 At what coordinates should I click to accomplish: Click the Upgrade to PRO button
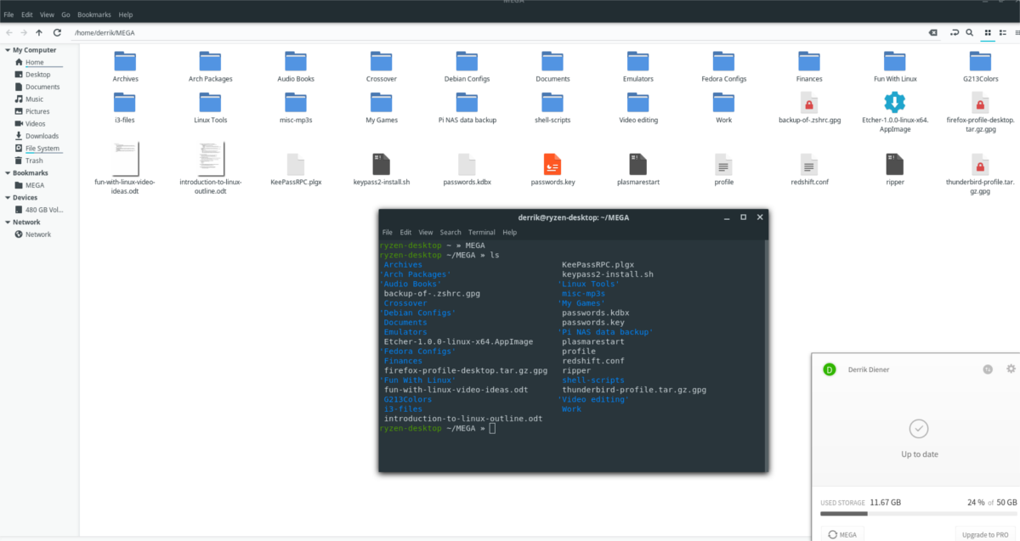[984, 534]
